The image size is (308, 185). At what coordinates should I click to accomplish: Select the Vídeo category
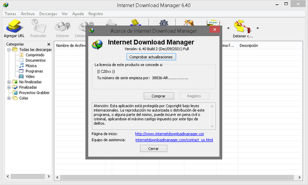pyautogui.click(x=30, y=77)
